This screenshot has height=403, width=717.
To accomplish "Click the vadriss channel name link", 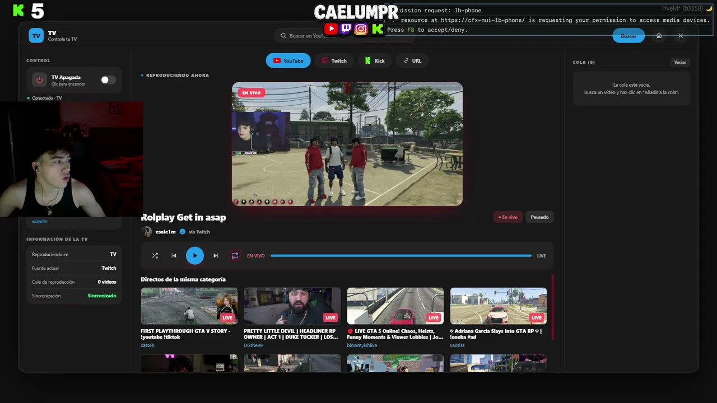I will (x=457, y=345).
